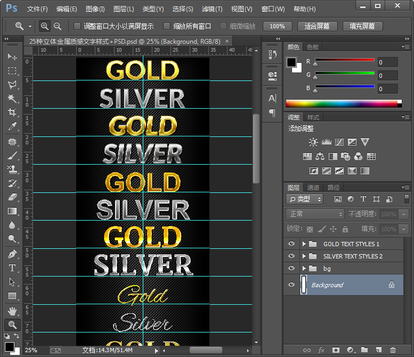This screenshot has width=414, height=357.
Task: Hide the GOLD TEXT STYLES 1 group
Action: coord(291,244)
